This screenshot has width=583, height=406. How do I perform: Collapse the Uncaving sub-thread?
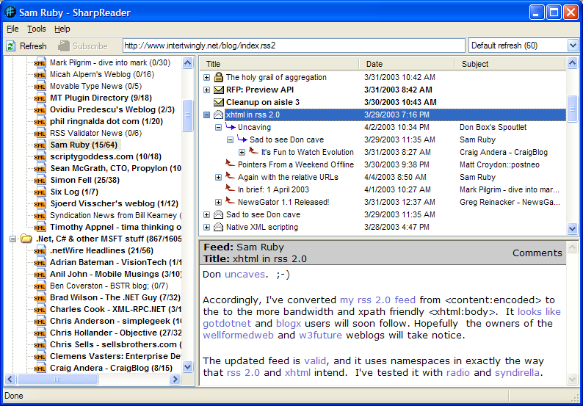coord(219,128)
